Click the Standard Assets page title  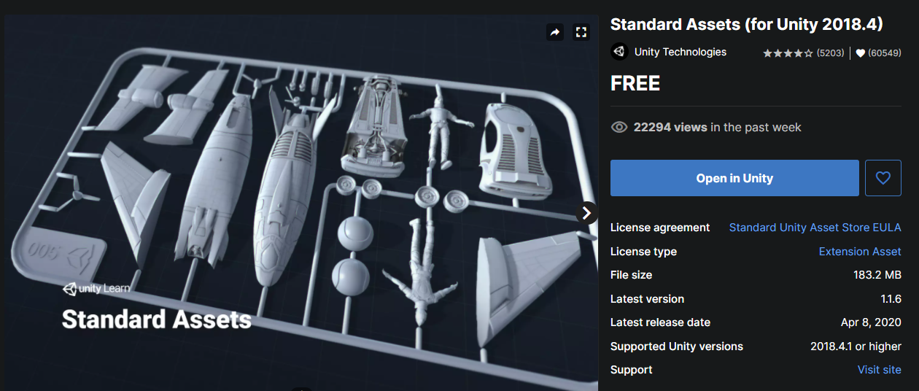pos(747,24)
